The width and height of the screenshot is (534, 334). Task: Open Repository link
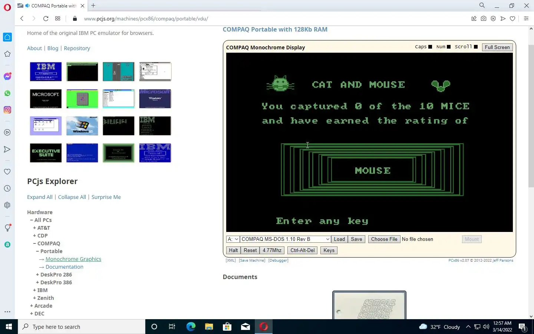tap(77, 48)
